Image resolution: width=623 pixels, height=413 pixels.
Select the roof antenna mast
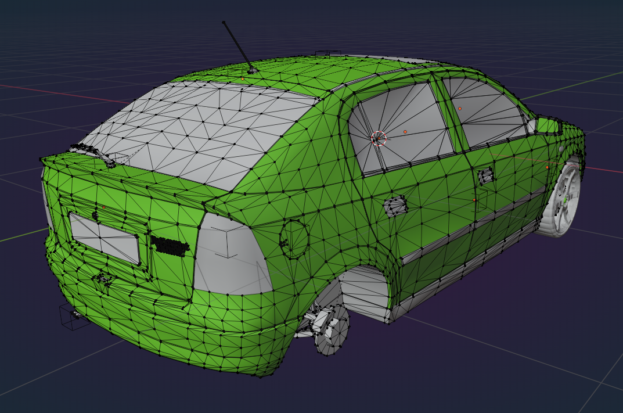237,45
